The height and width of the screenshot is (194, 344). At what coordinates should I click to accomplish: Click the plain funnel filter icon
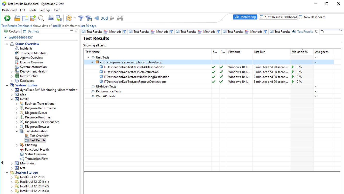[81, 18]
